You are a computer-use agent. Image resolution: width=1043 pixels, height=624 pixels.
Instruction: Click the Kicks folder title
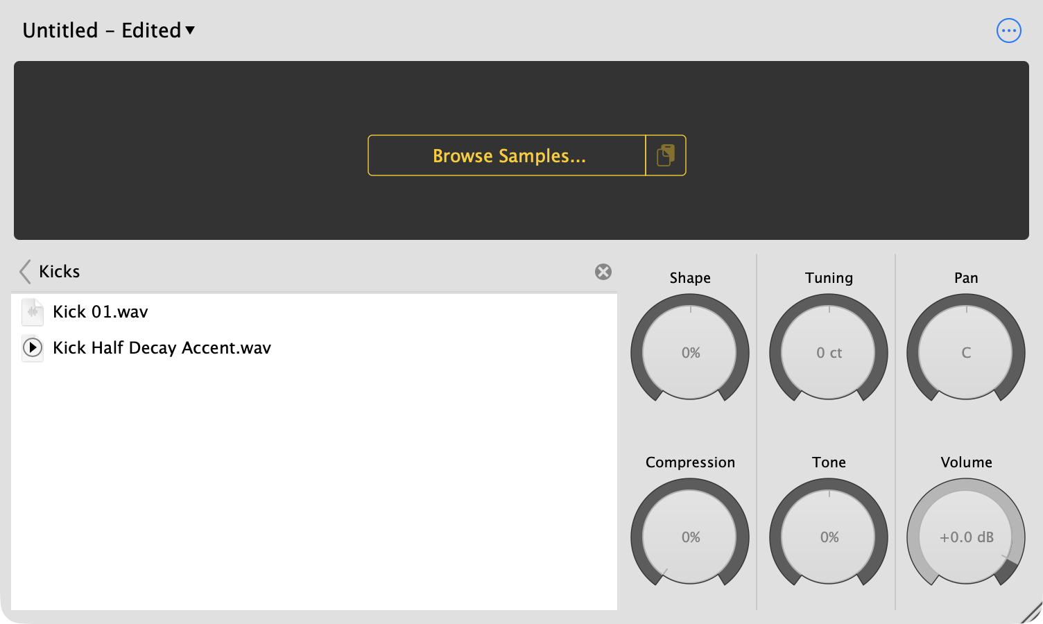pos(60,272)
